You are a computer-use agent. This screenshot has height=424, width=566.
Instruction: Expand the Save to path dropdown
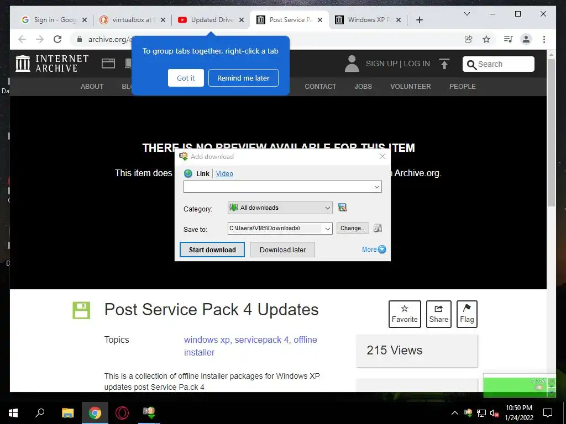click(x=328, y=229)
